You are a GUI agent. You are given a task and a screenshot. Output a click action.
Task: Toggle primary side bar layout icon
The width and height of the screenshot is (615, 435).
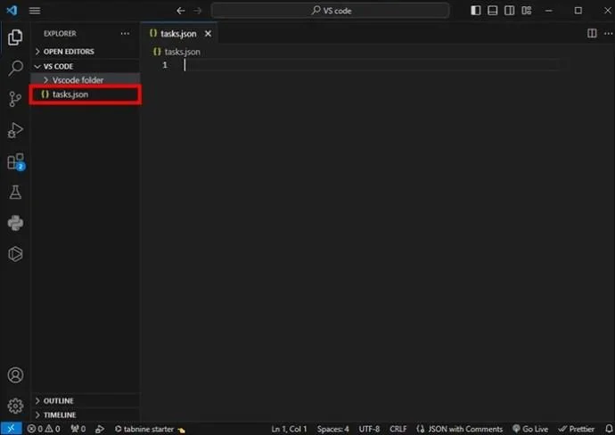pos(475,10)
